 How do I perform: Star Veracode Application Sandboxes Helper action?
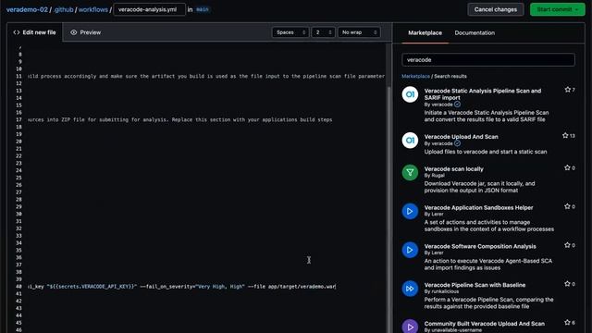[x=567, y=206]
